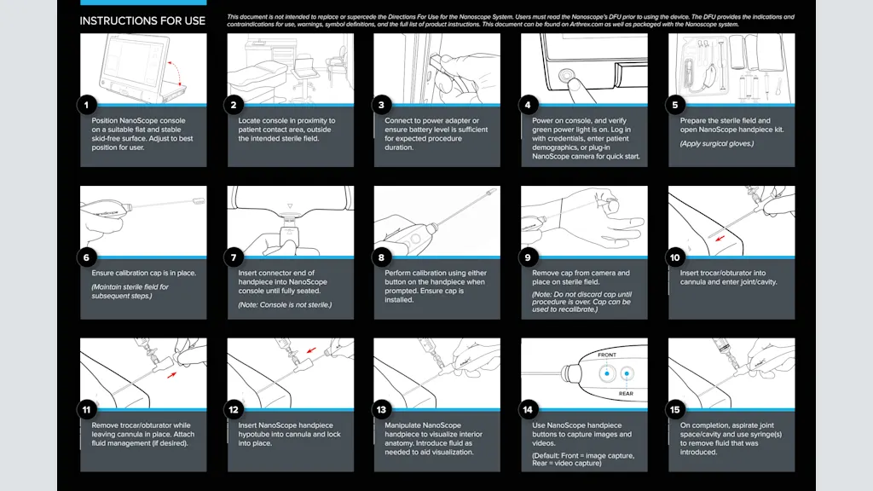Open the step 6 calibration cap illustration
The height and width of the screenshot is (491, 873).
click(143, 221)
